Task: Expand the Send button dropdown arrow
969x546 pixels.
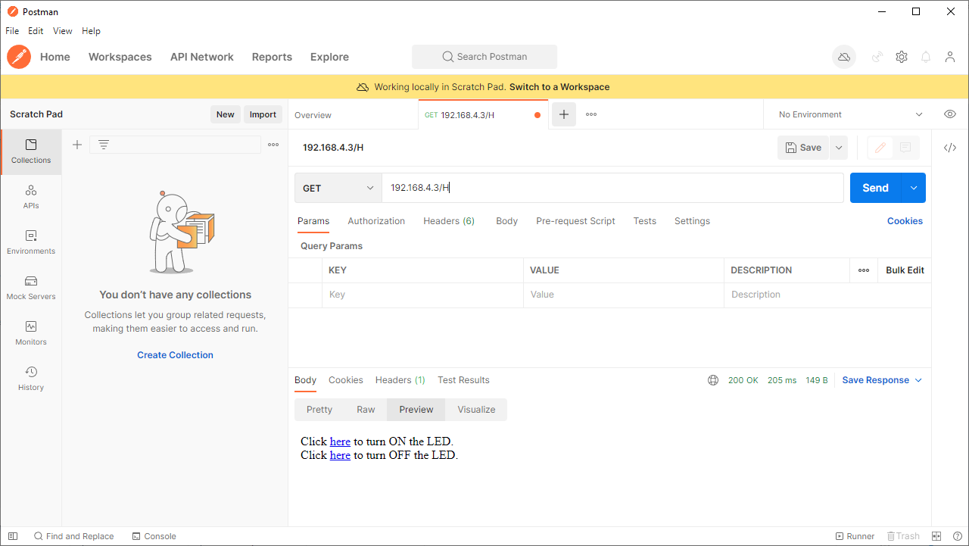Action: (914, 188)
